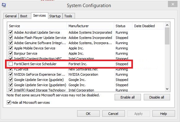Click the scroll down arrow of services list
The height and width of the screenshot is (122, 180).
coord(167,89)
